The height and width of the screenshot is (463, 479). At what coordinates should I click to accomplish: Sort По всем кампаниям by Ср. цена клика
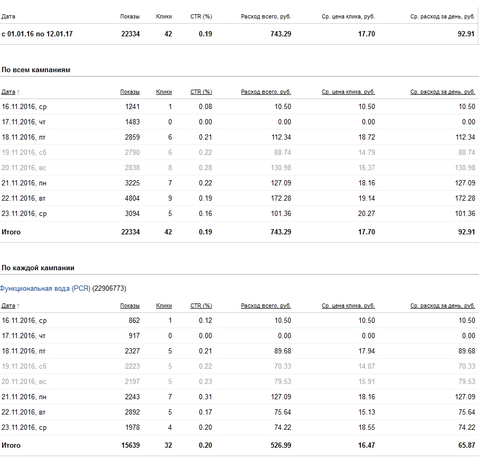click(x=348, y=92)
